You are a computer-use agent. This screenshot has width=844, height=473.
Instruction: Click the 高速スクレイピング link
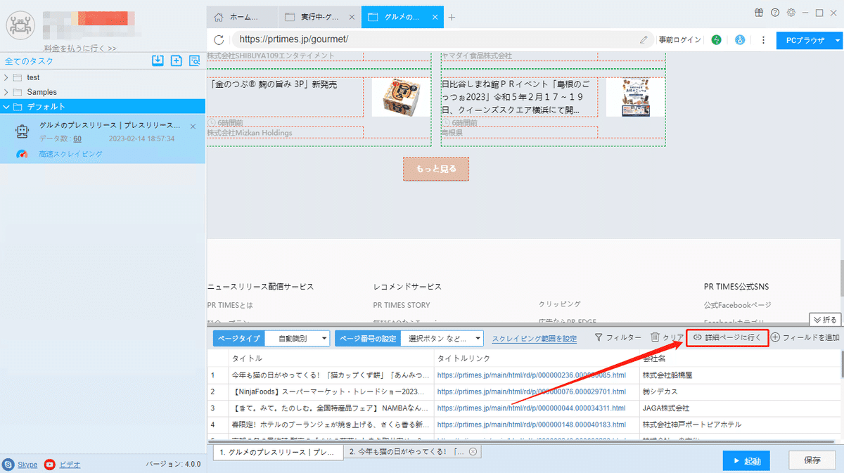(70, 154)
